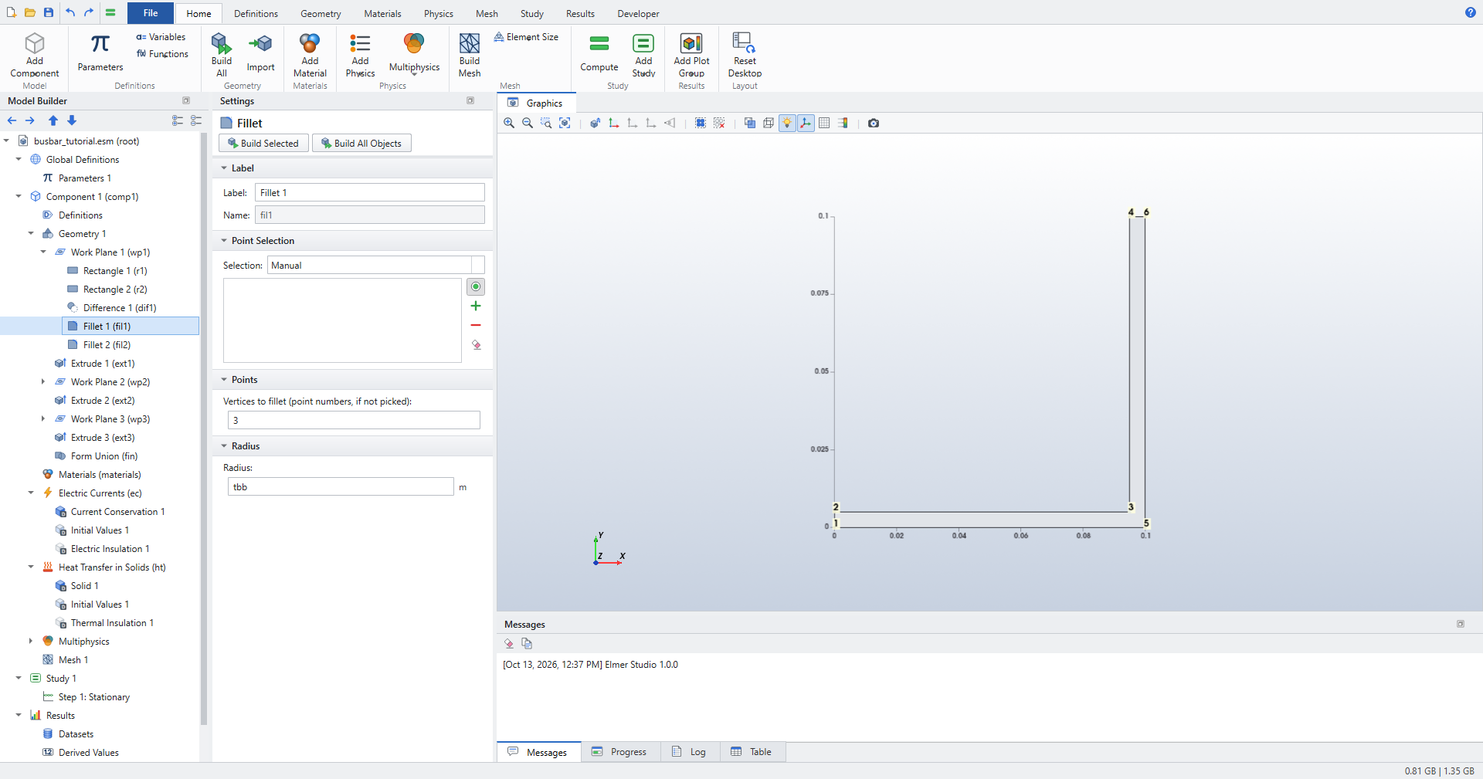Switch to the Log tab
The height and width of the screenshot is (779, 1483).
(690, 752)
